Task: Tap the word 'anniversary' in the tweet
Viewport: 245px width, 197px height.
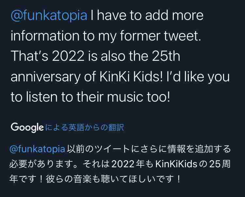Action: pyautogui.click(x=46, y=77)
